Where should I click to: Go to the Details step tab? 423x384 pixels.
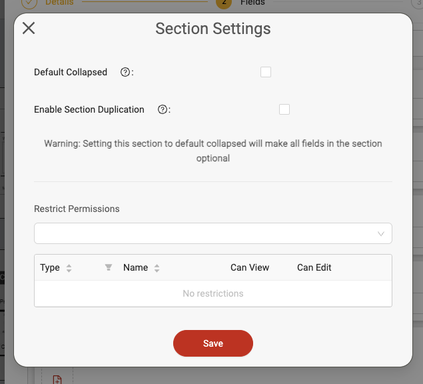(x=59, y=3)
